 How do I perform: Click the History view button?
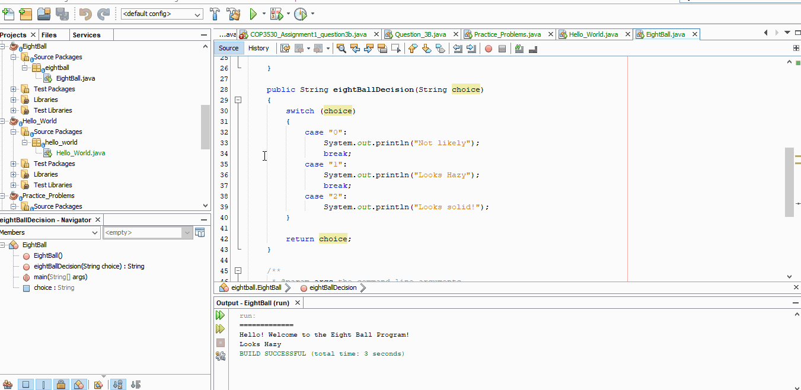pyautogui.click(x=259, y=49)
